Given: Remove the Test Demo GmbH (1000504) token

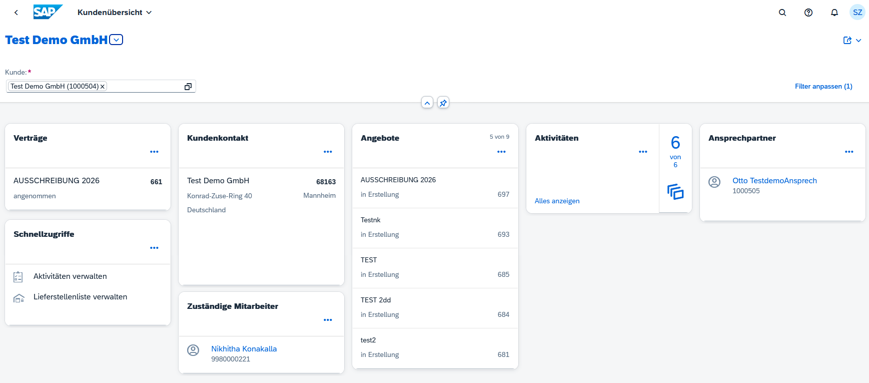Looking at the screenshot, I should (103, 87).
